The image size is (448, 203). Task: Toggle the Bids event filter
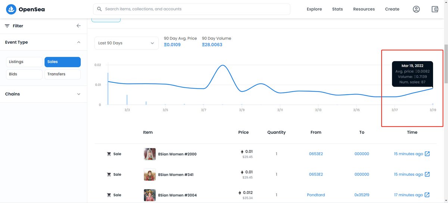click(x=24, y=74)
